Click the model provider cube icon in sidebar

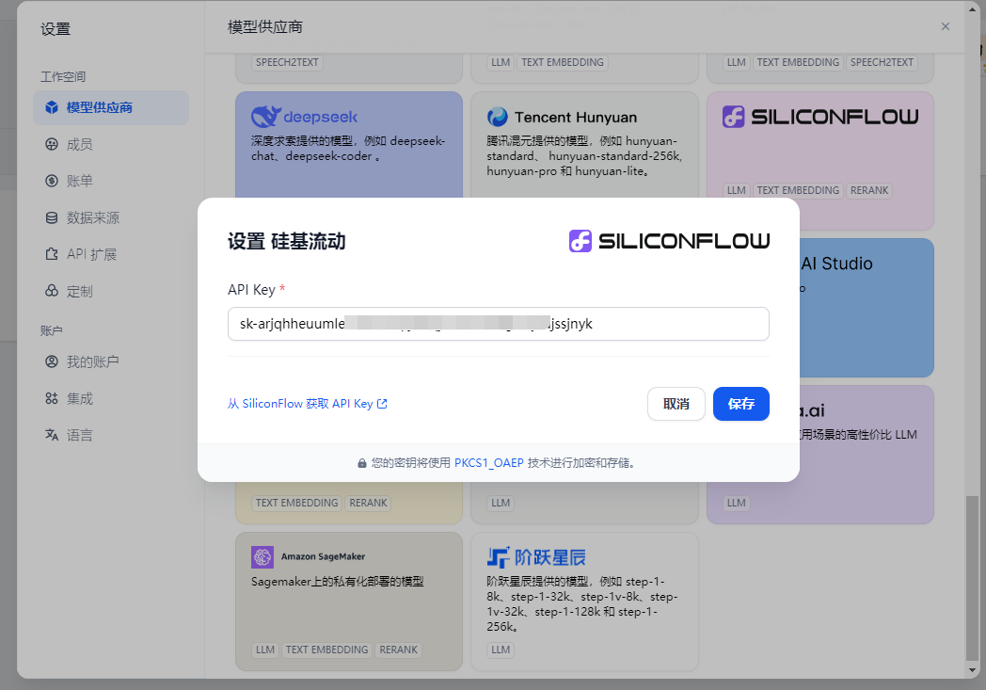pyautogui.click(x=52, y=107)
